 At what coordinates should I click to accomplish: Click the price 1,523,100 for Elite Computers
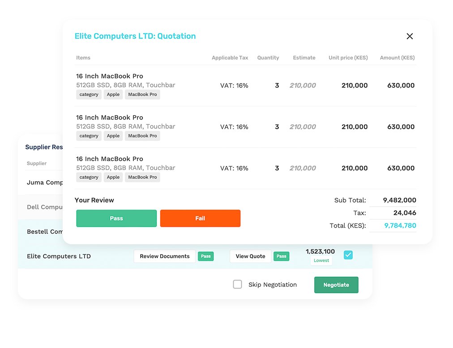tap(320, 251)
